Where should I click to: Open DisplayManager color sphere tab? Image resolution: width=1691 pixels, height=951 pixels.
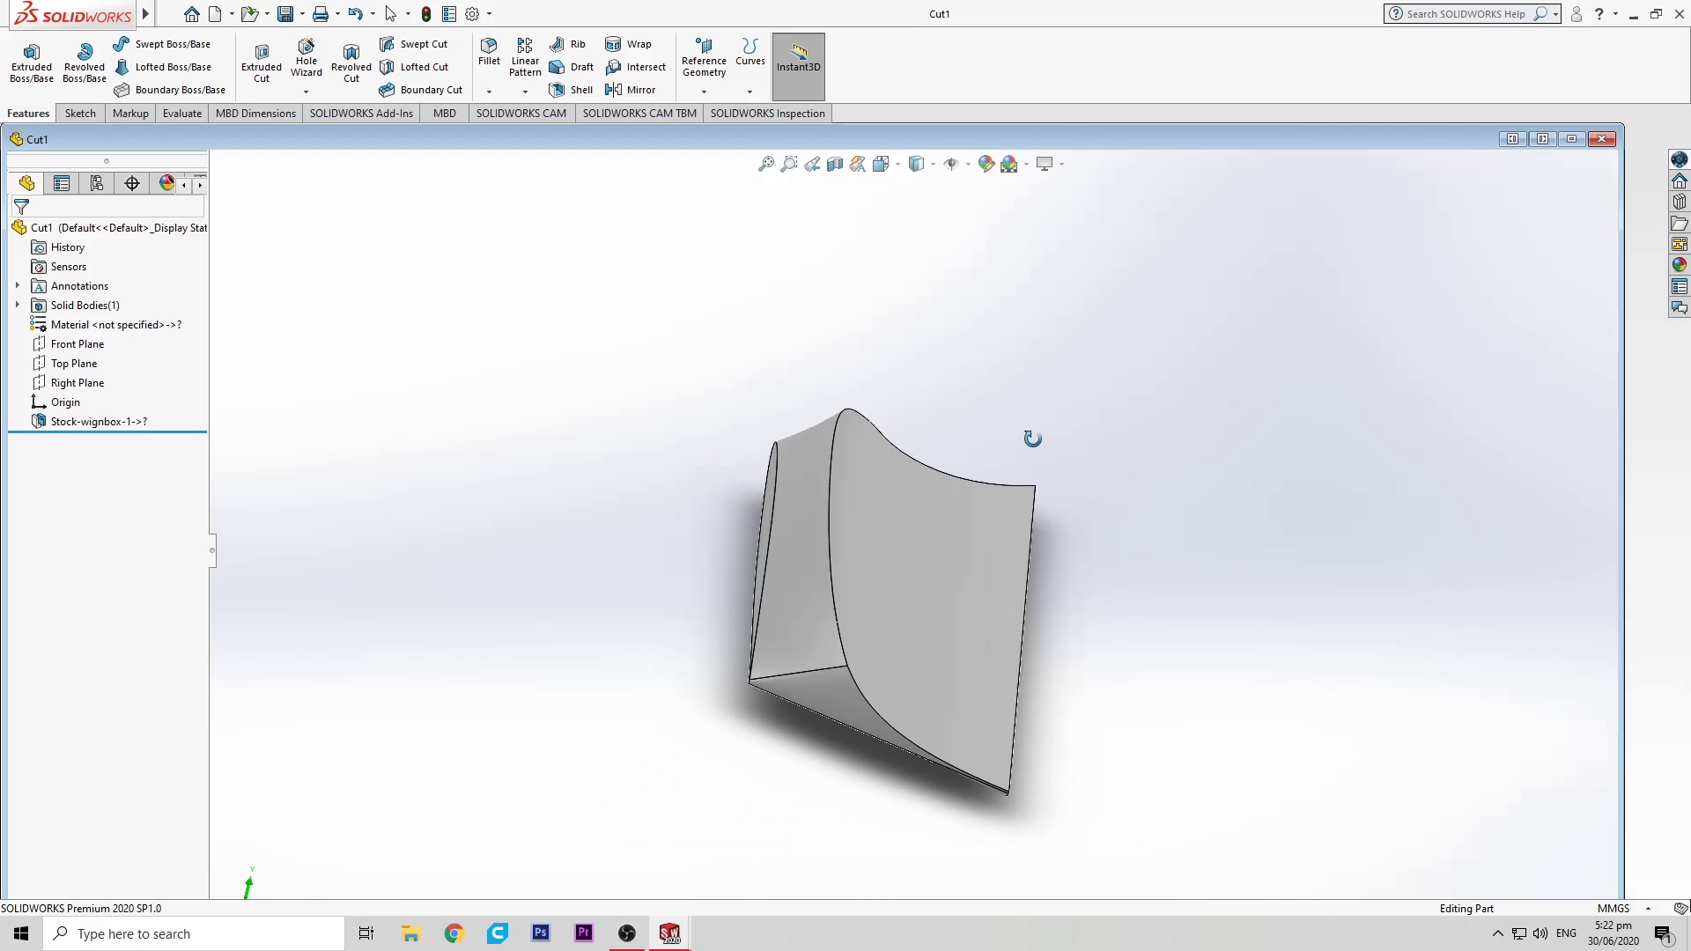click(166, 183)
